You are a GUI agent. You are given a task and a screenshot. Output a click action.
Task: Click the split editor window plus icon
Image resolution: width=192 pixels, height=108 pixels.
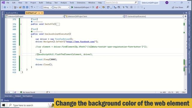185,16
